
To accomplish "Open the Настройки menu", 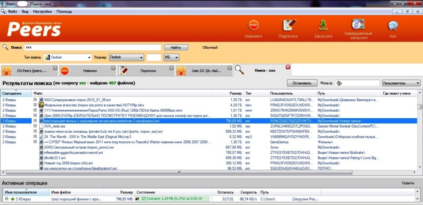I will click(43, 12).
